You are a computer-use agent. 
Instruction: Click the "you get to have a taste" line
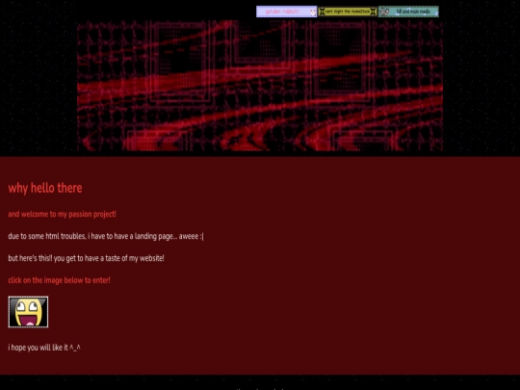pyautogui.click(x=87, y=258)
